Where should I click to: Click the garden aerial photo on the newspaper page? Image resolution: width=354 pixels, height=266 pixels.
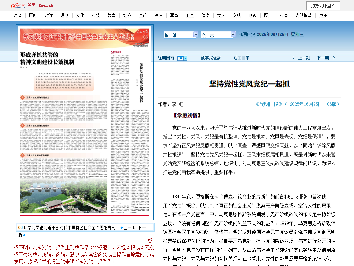tap(64, 196)
